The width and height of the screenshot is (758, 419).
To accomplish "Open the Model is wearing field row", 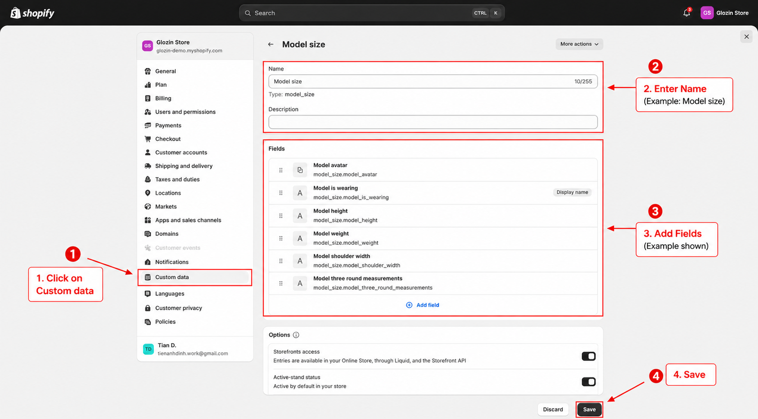I will [x=433, y=193].
